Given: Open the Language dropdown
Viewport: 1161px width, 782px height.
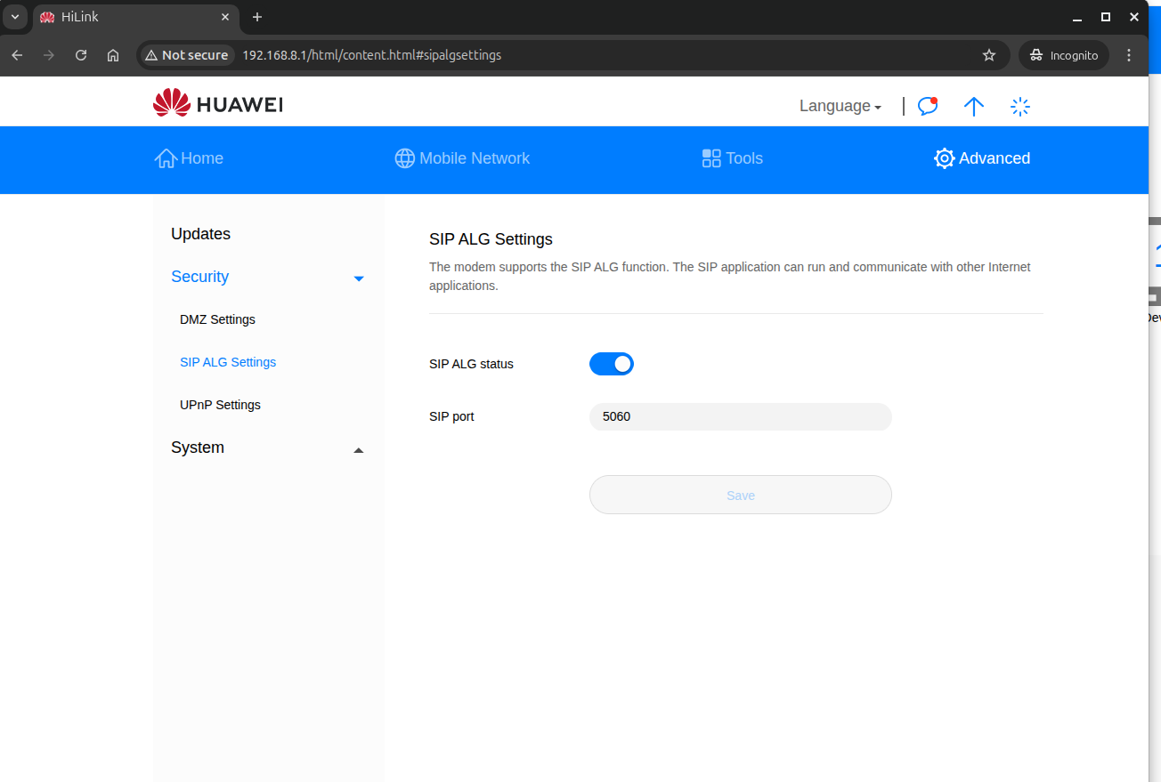Looking at the screenshot, I should [840, 106].
